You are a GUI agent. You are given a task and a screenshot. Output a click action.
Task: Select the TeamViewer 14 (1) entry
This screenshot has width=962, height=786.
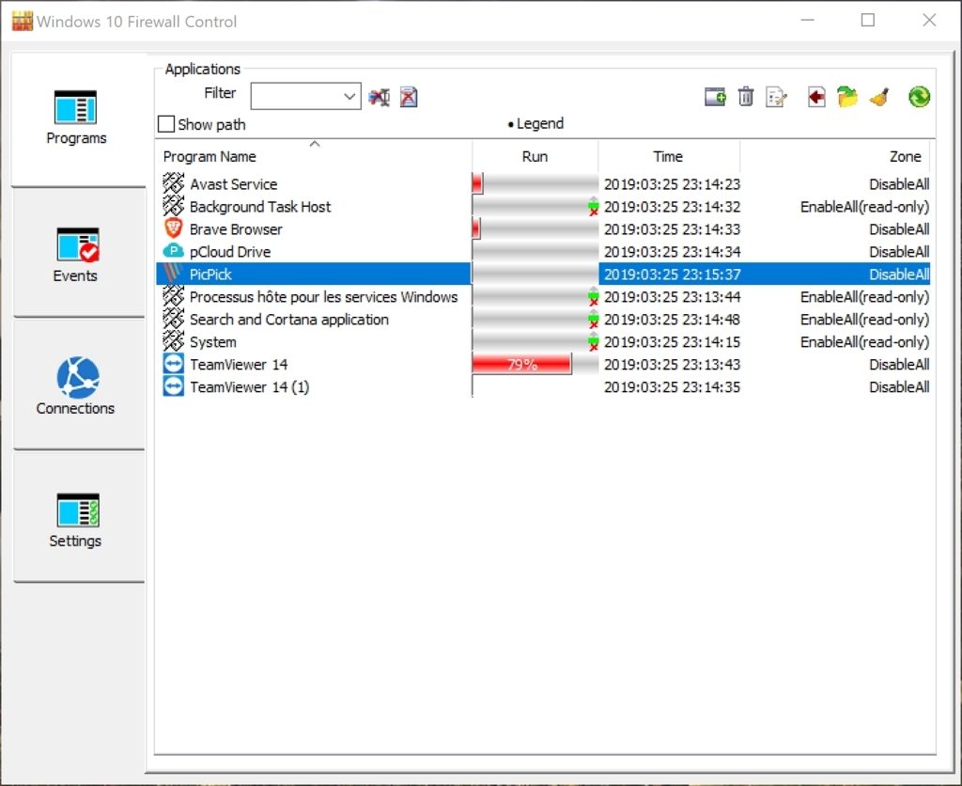pos(544,387)
